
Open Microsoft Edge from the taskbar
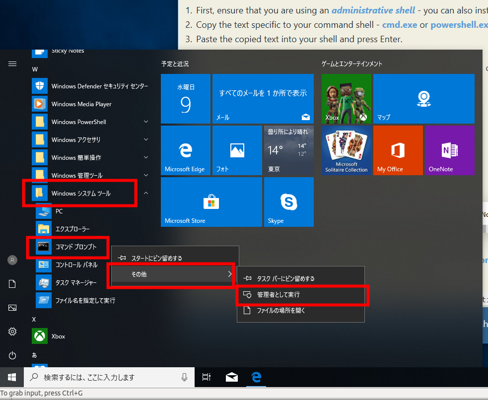(x=256, y=377)
